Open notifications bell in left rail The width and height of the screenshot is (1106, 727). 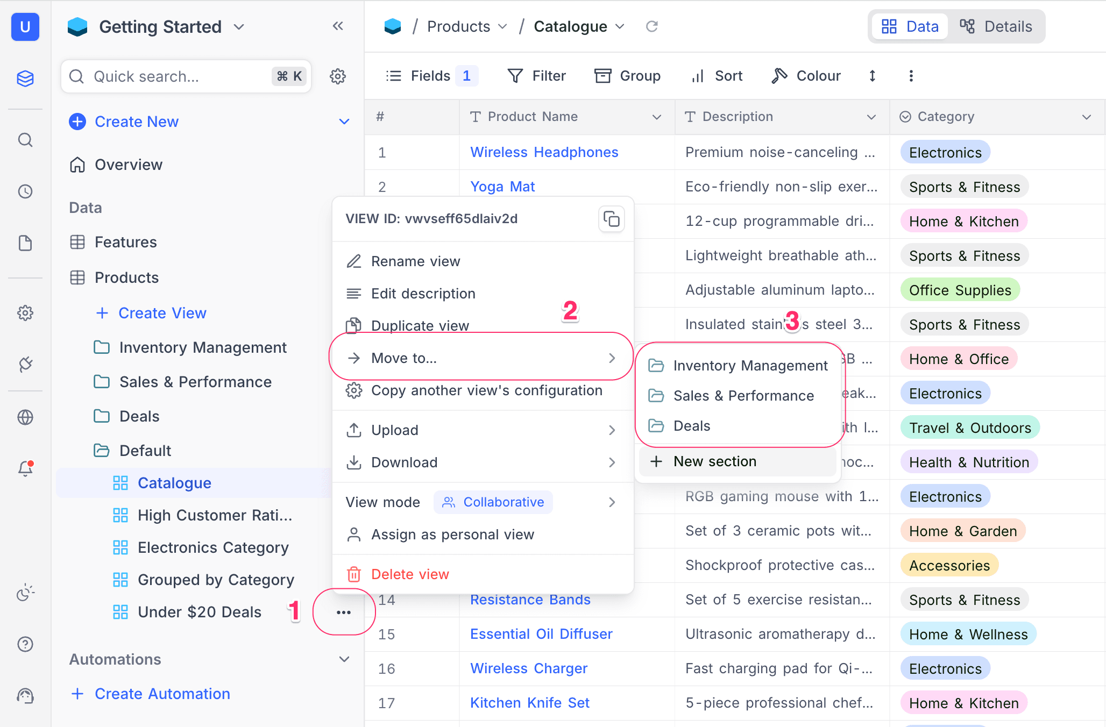click(x=25, y=468)
